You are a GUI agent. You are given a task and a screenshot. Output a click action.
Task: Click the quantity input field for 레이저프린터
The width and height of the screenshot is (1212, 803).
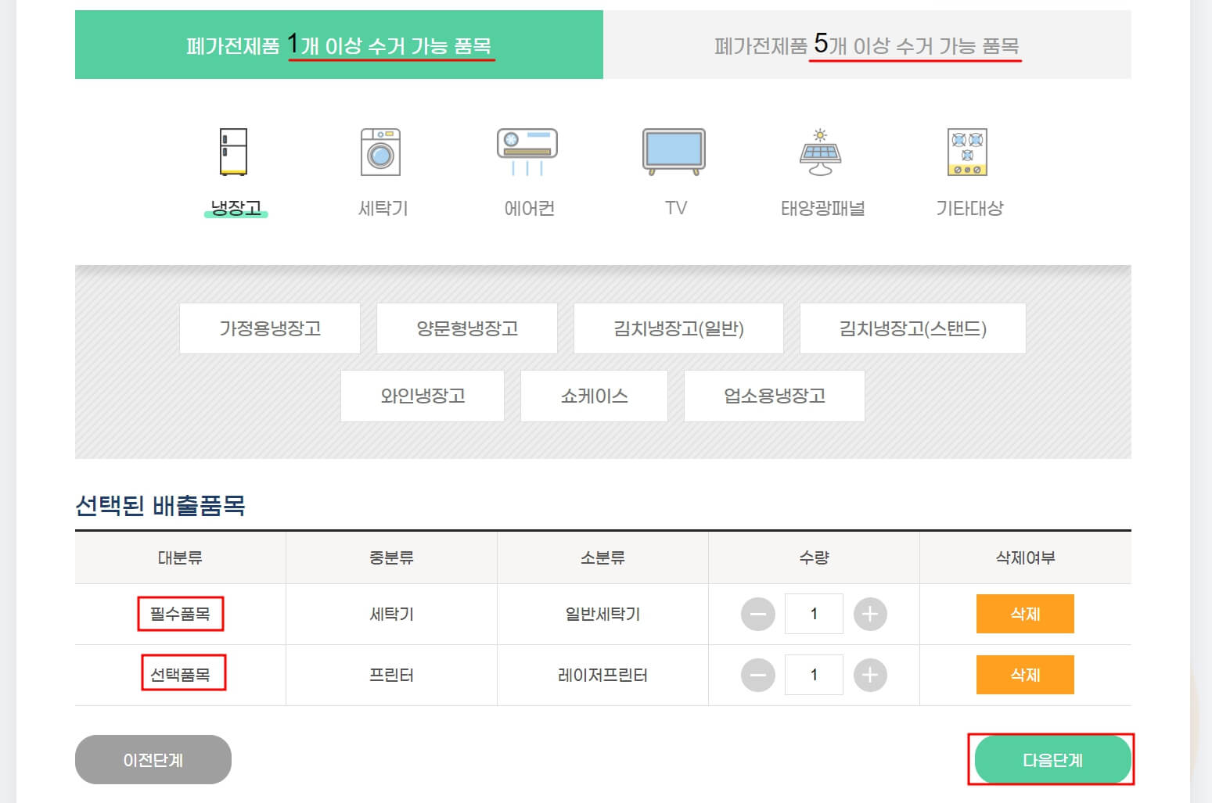[x=814, y=674]
